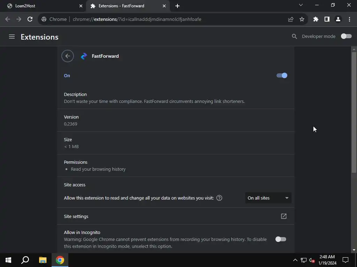Click the Extensions page title

click(40, 37)
